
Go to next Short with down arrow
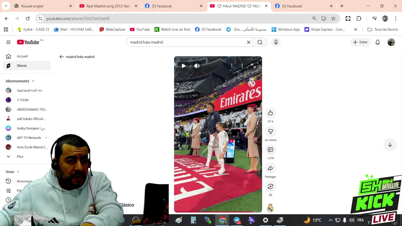click(x=390, y=145)
